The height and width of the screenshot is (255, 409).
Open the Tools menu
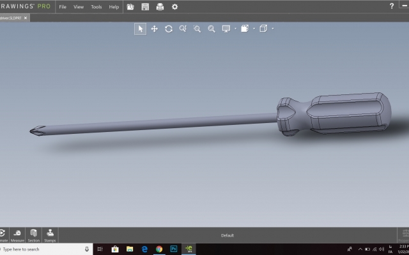tap(96, 7)
